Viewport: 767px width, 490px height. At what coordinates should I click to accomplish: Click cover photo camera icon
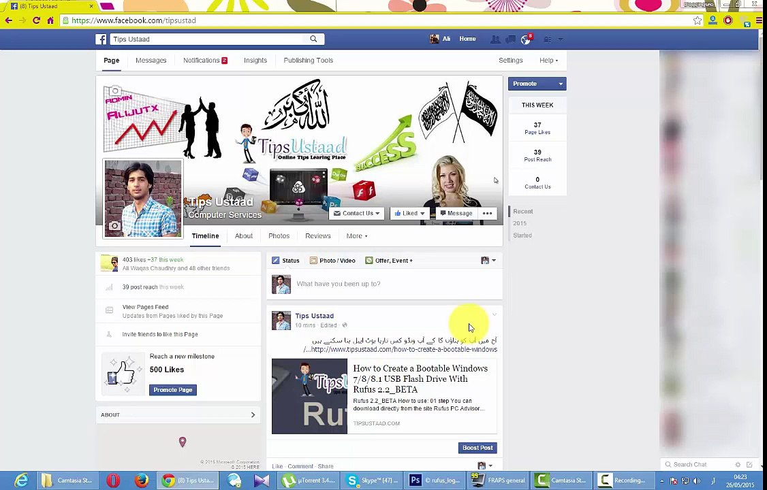pos(115,91)
